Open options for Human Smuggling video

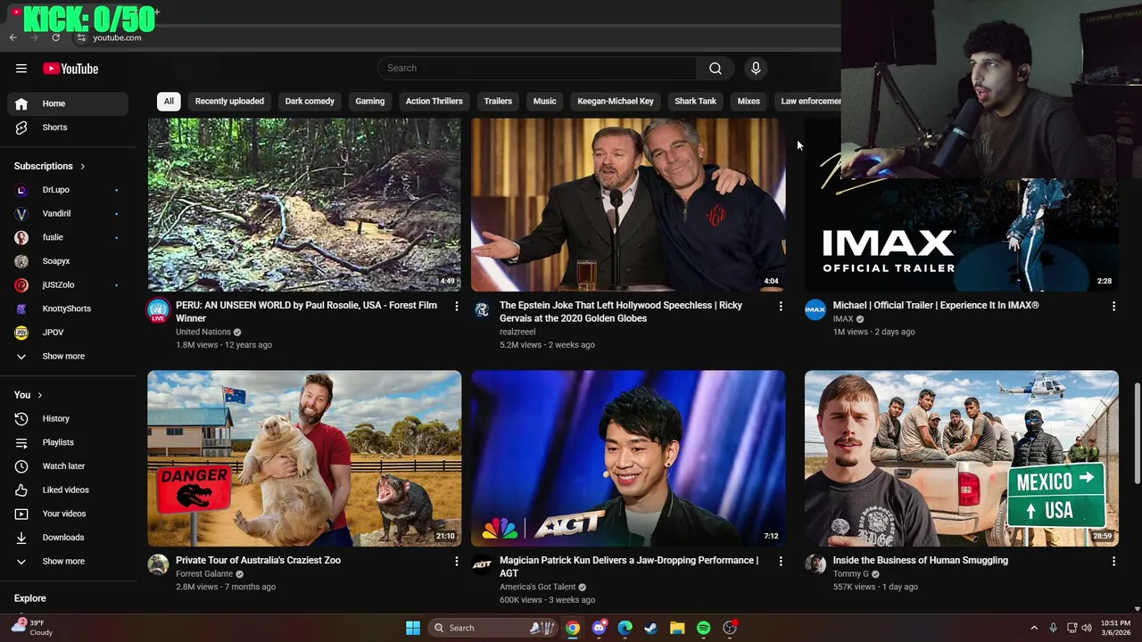pos(1113,561)
